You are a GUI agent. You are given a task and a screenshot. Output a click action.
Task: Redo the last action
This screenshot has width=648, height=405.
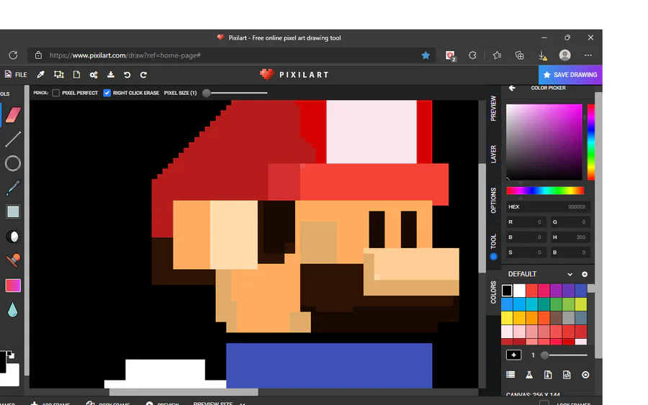click(x=143, y=75)
